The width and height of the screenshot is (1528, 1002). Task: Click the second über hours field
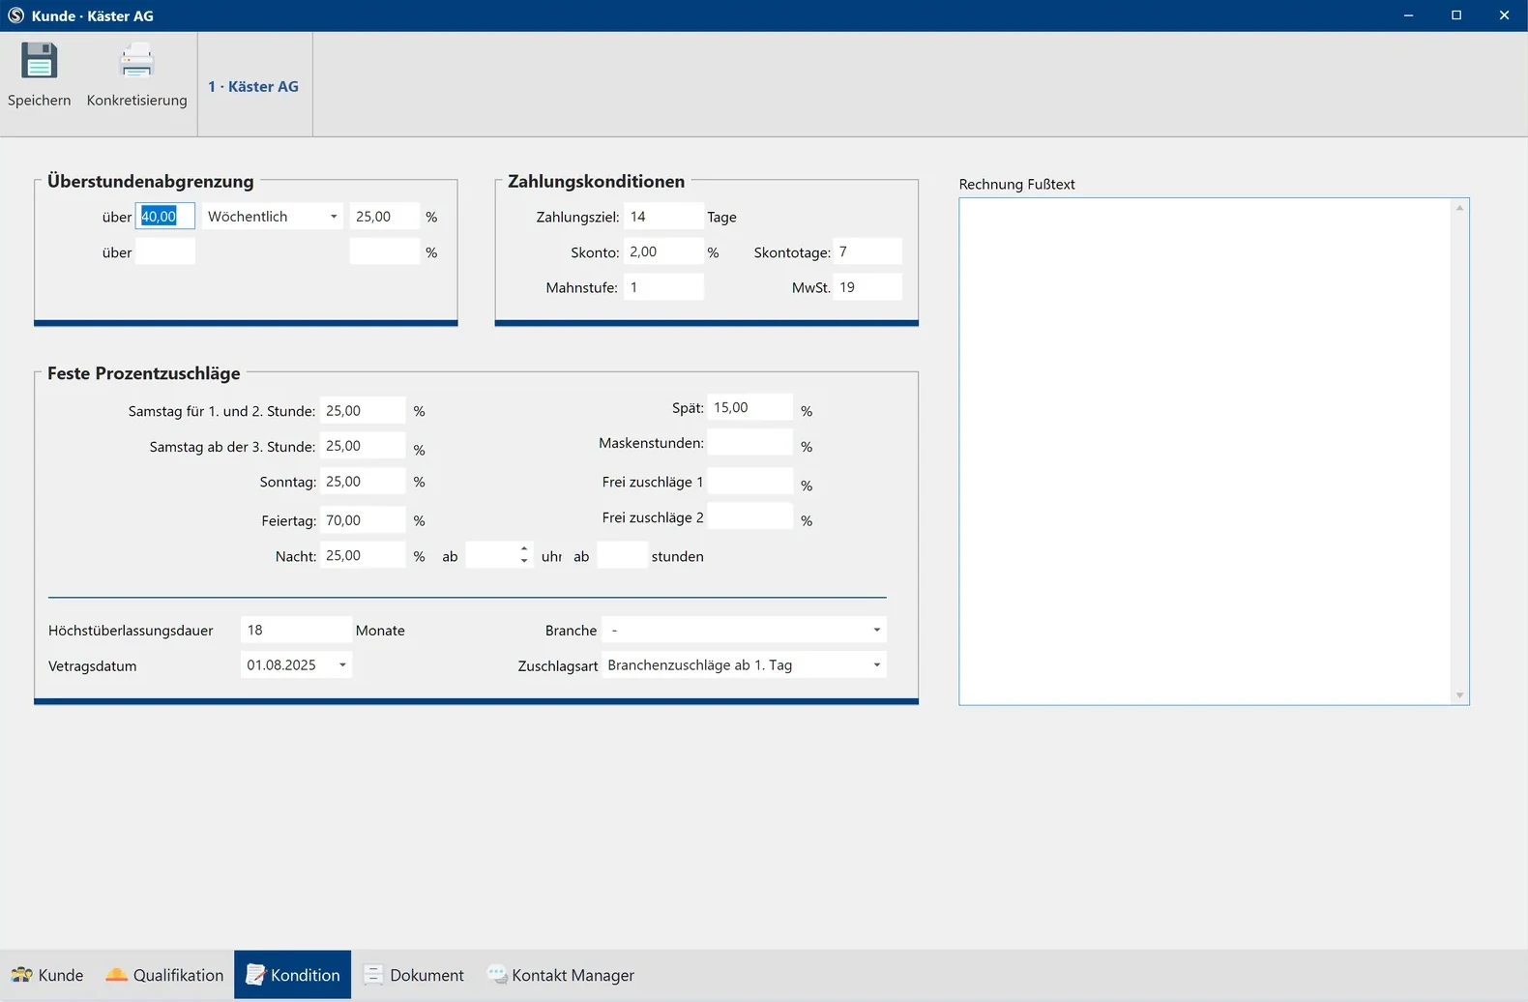point(165,251)
